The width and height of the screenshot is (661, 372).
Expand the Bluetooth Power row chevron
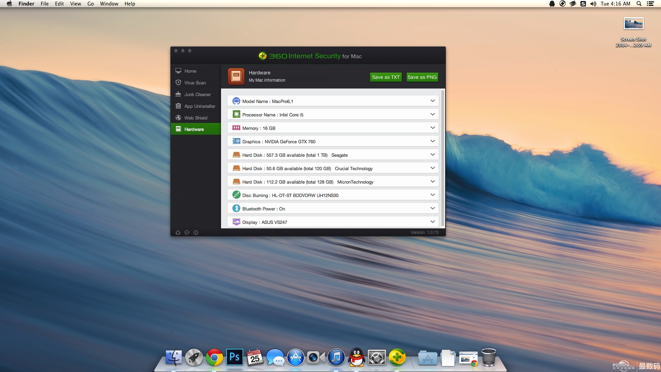pyautogui.click(x=432, y=208)
